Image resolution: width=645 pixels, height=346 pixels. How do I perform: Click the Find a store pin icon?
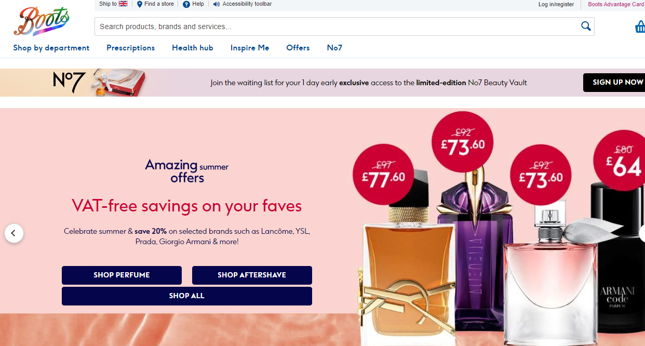click(x=140, y=4)
